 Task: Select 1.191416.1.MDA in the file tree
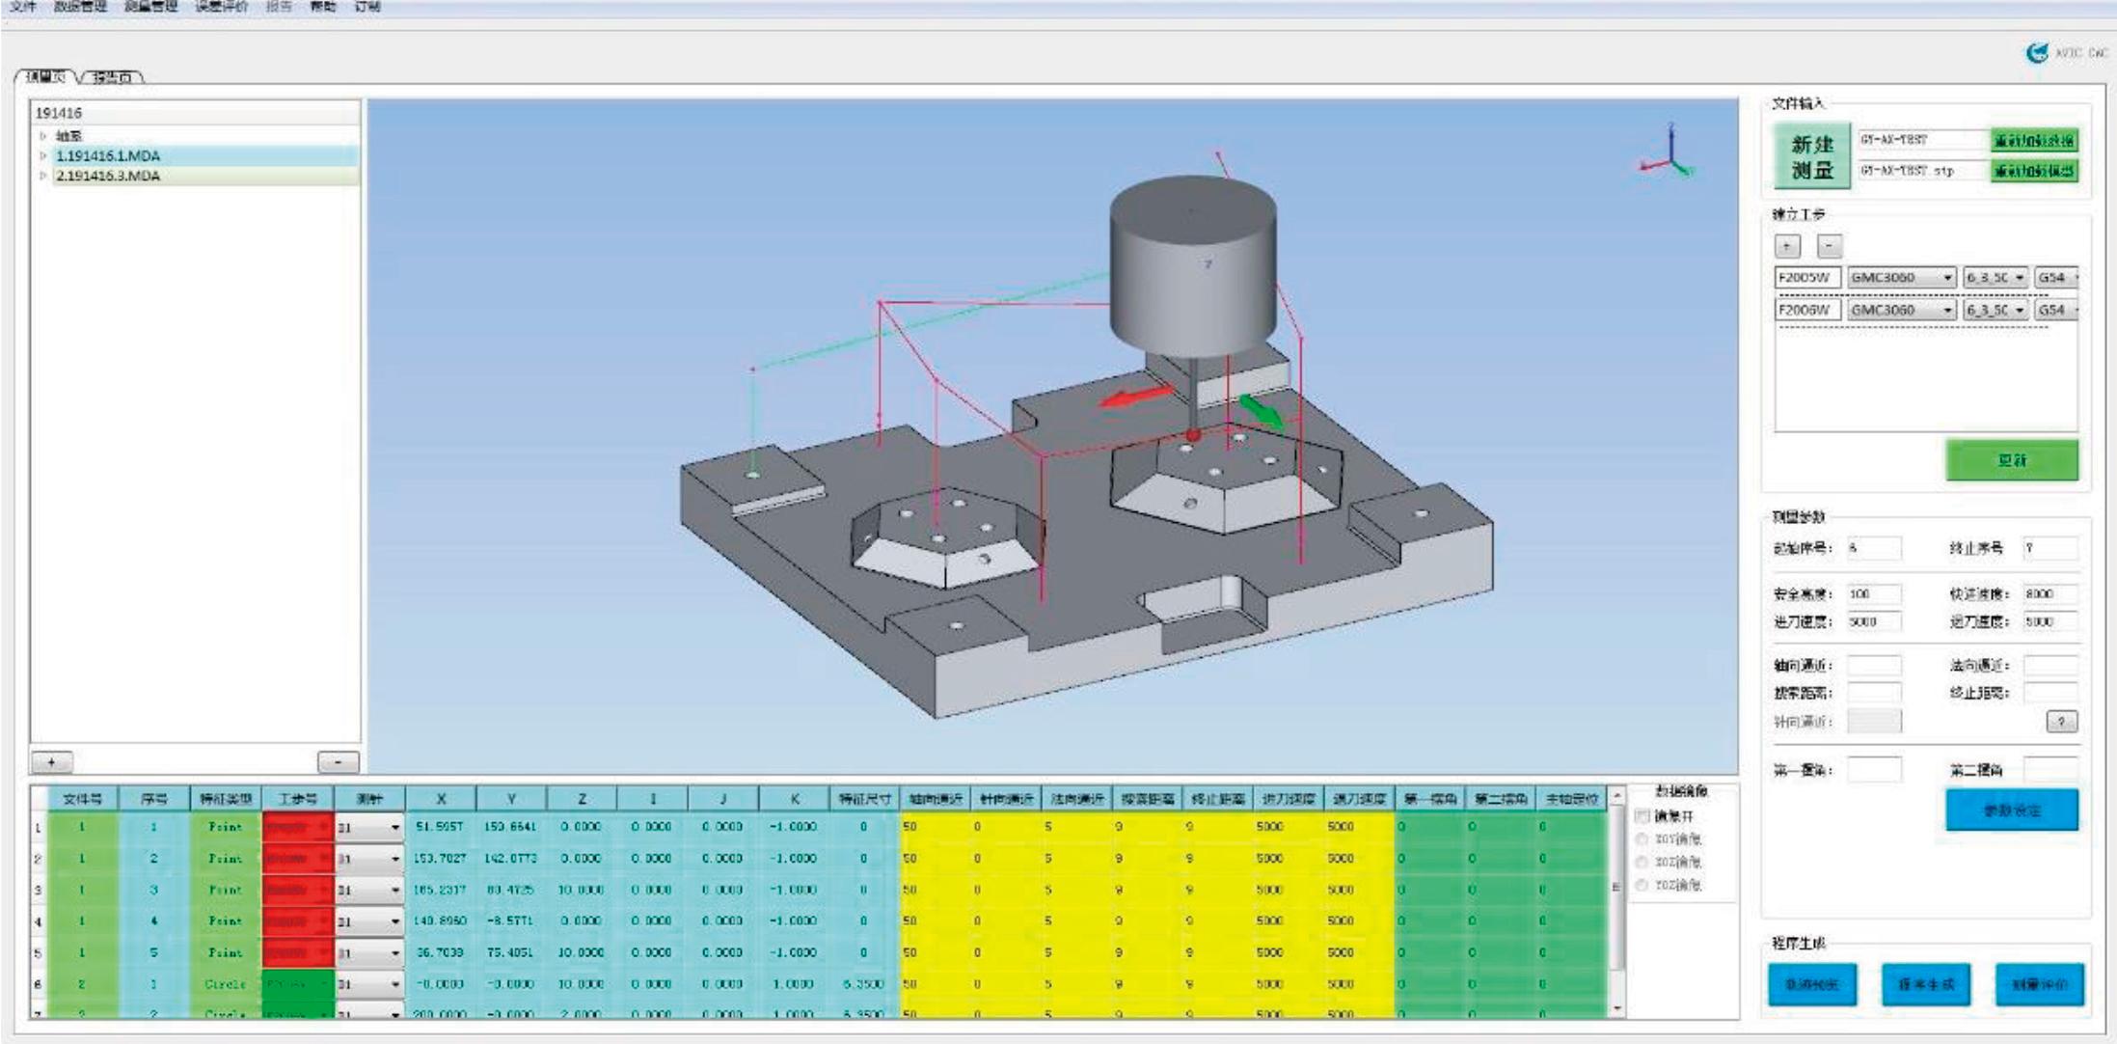pos(108,155)
